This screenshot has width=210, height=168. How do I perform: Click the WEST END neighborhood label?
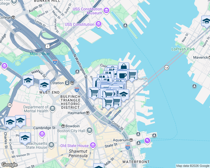tap(49, 92)
